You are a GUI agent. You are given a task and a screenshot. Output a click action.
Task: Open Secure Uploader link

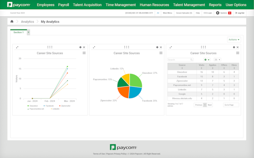click(184, 13)
